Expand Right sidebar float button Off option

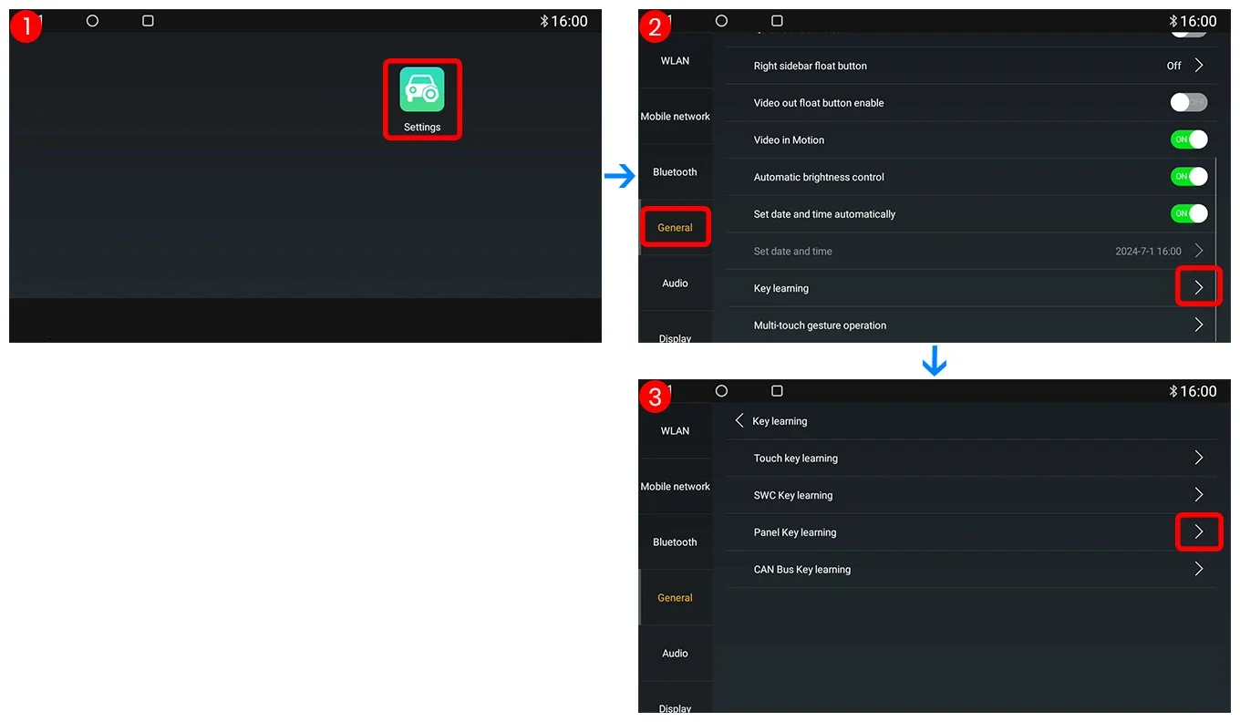coord(1186,66)
